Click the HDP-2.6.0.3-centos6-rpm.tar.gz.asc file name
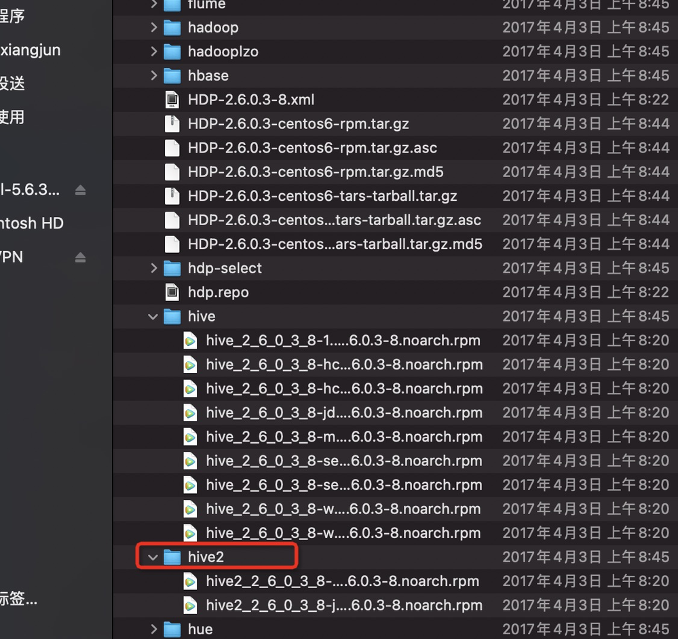Viewport: 678px width, 639px height. 313,148
